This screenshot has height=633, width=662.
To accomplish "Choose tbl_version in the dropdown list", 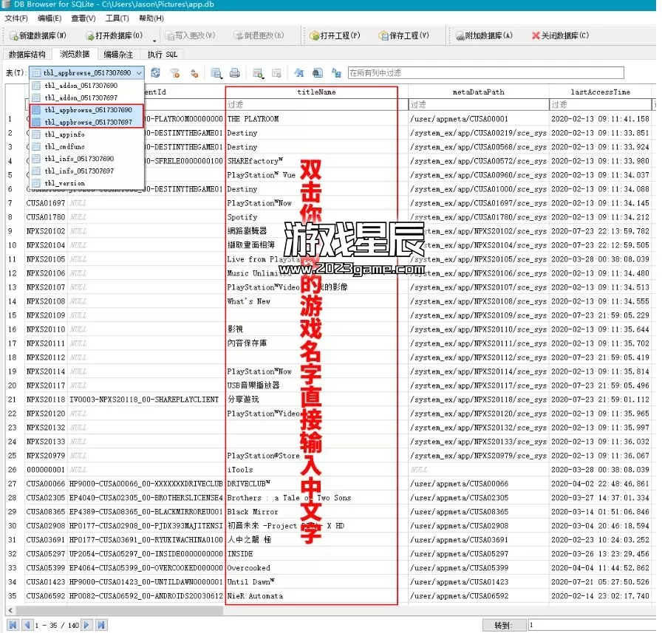I will [64, 182].
